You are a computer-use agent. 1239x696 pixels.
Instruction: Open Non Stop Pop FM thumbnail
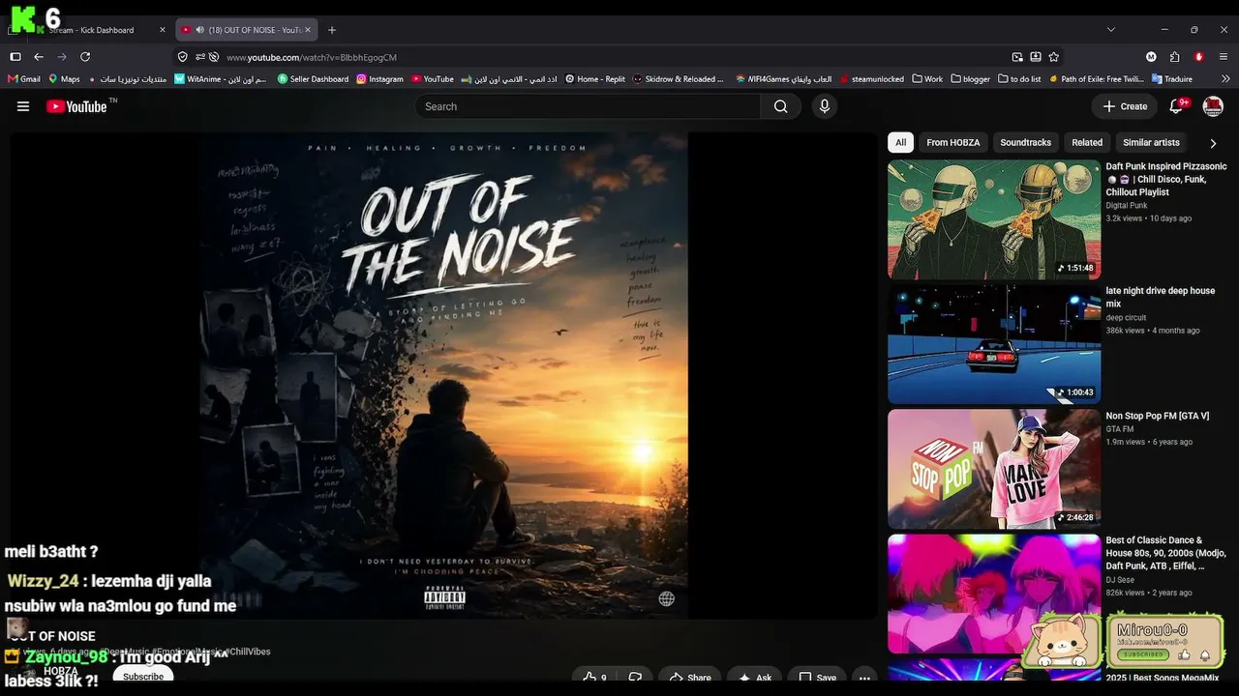tap(994, 469)
